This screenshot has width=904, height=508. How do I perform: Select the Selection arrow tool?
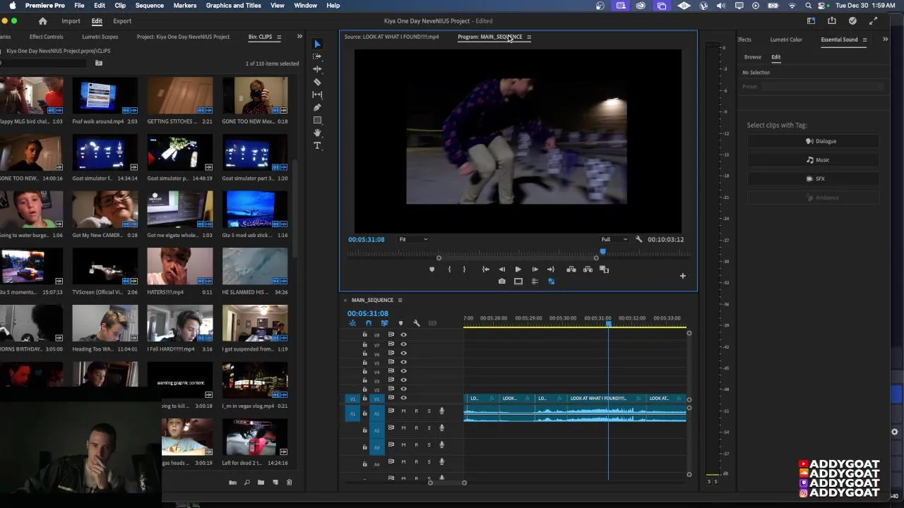click(x=317, y=44)
